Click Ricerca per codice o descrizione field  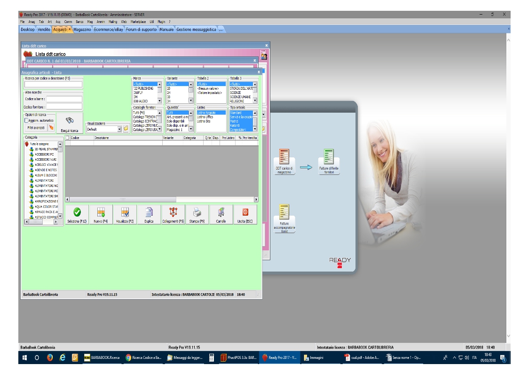click(53, 85)
